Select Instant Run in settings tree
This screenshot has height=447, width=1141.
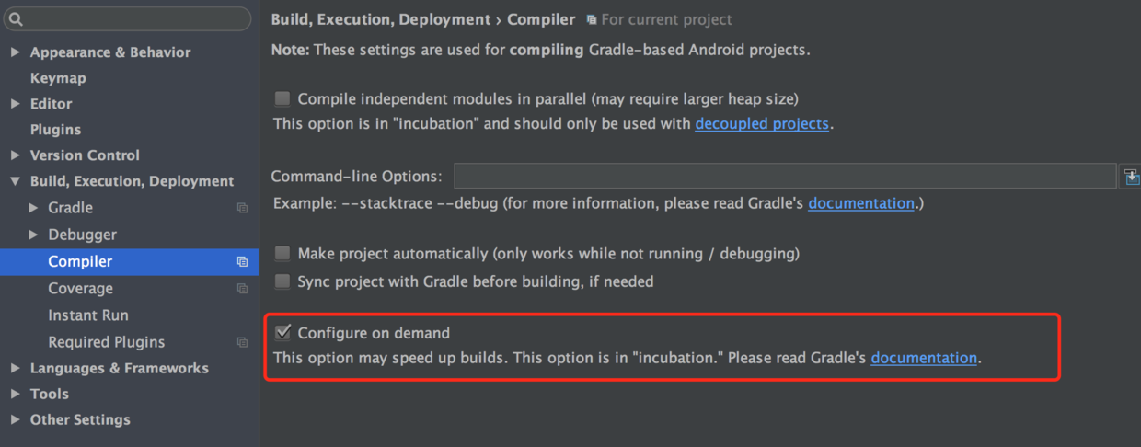88,315
